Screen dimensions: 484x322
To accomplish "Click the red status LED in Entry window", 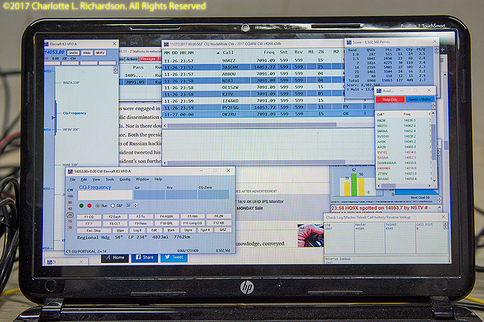I will point(89,206).
